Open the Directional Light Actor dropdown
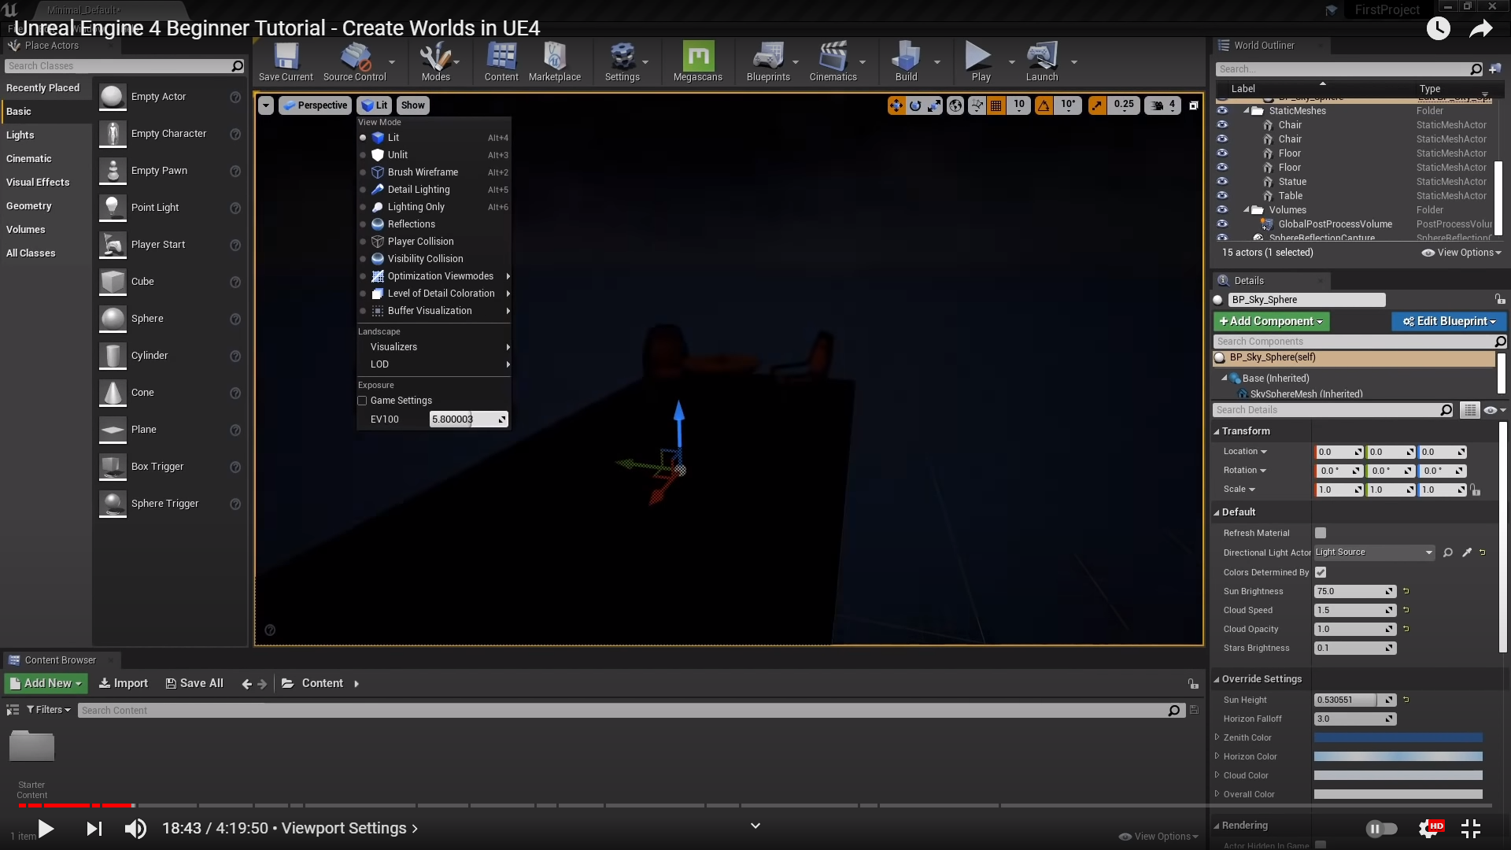Image resolution: width=1511 pixels, height=850 pixels. point(1374,552)
